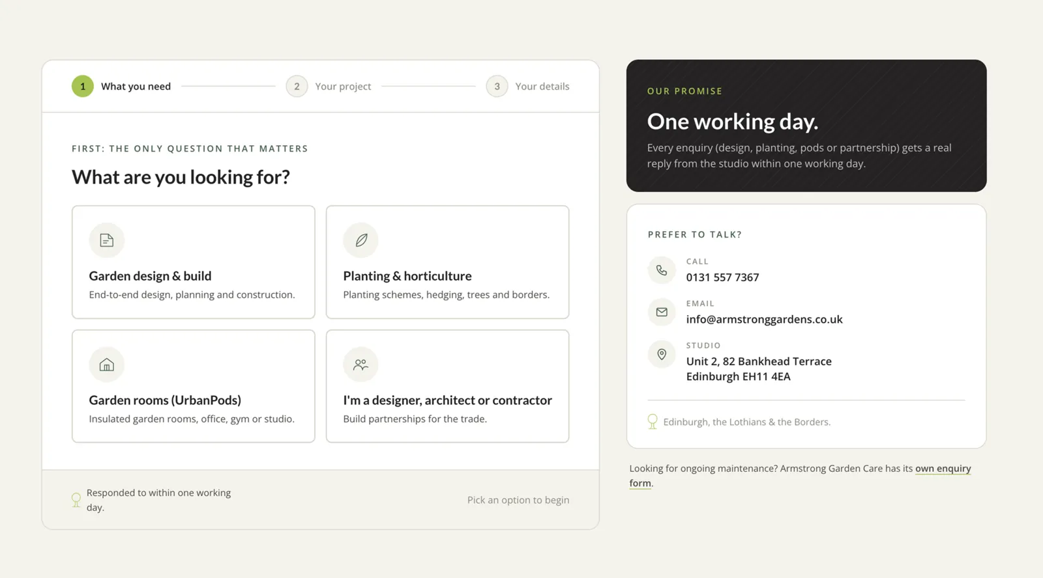Choose I'm a designer, architect or contractor
Image resolution: width=1043 pixels, height=578 pixels.
(x=447, y=400)
